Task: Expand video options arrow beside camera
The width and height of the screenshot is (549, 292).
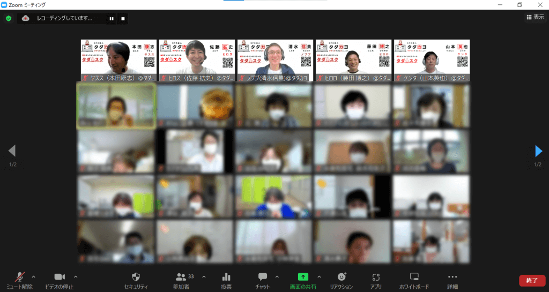Action: pyautogui.click(x=75, y=276)
